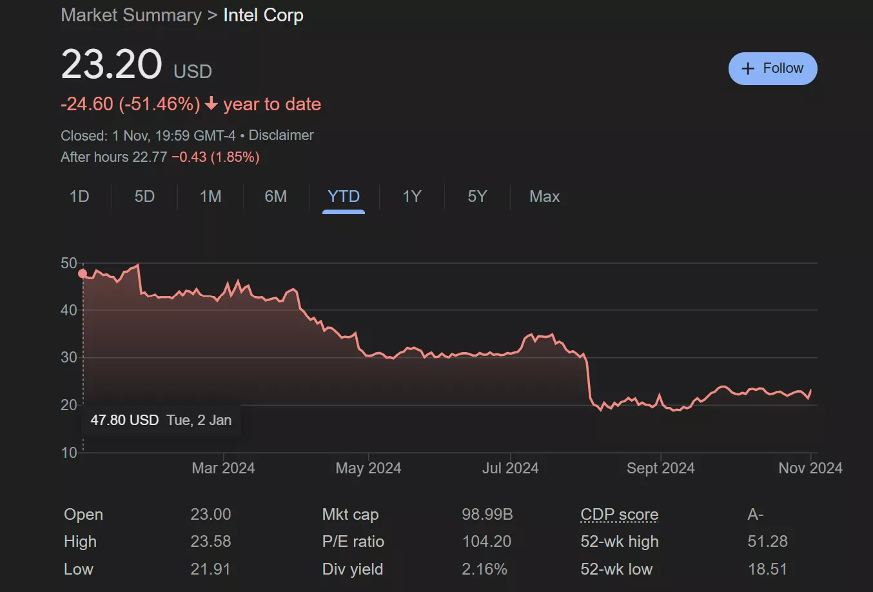Click the red down arrow year-to-date icon

pos(211,104)
